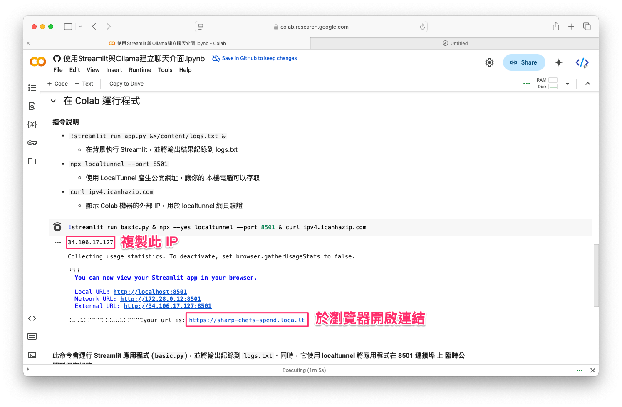Open the variables {x} panel
The image size is (622, 407).
[32, 124]
